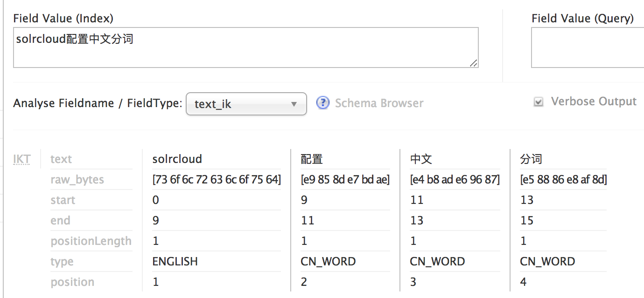Click the position row label
This screenshot has width=644, height=298.
click(x=72, y=282)
